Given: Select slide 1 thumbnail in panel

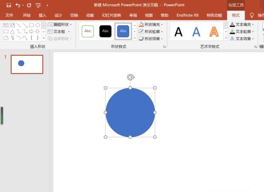Looking at the screenshot, I should (x=27, y=64).
